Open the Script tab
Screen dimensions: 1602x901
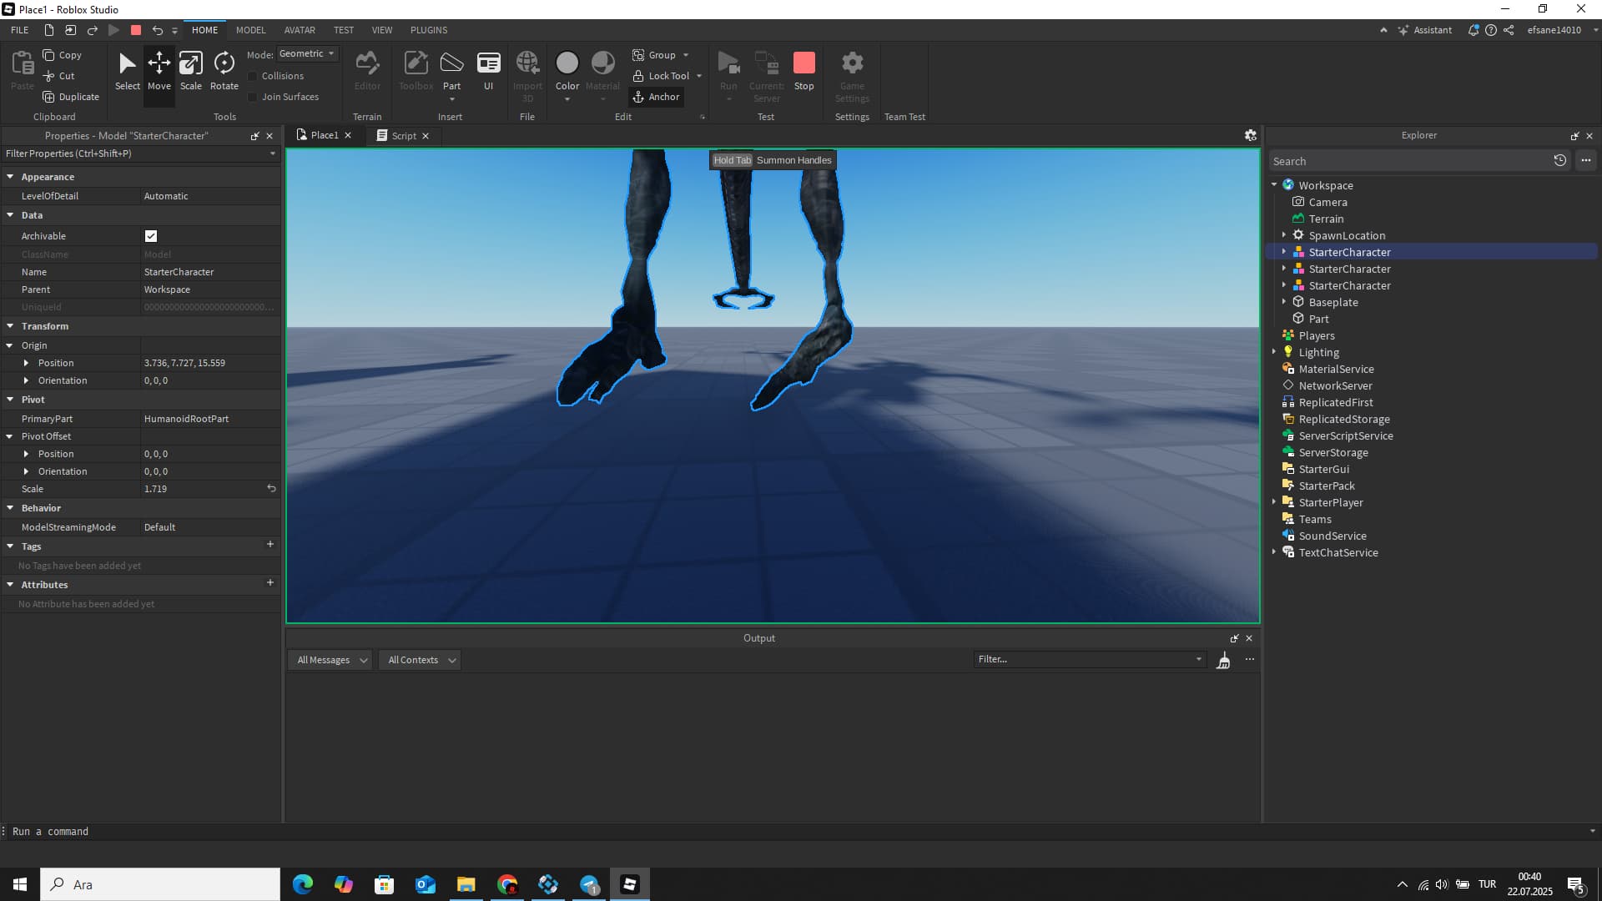(403, 135)
